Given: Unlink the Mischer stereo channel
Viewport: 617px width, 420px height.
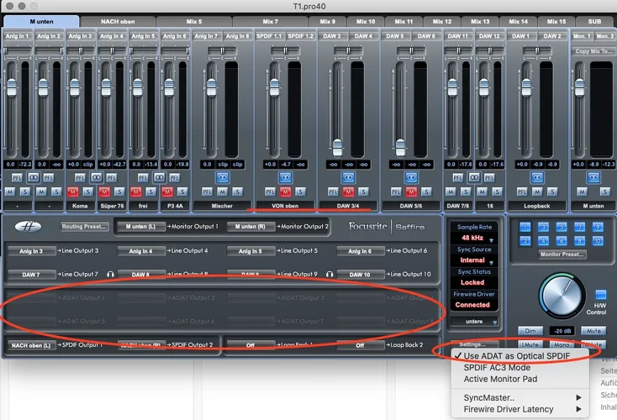Looking at the screenshot, I should (x=222, y=178).
